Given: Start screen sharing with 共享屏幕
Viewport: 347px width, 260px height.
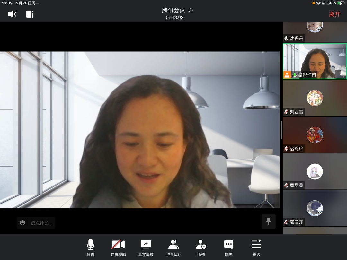Looking at the screenshot, I should (x=146, y=247).
